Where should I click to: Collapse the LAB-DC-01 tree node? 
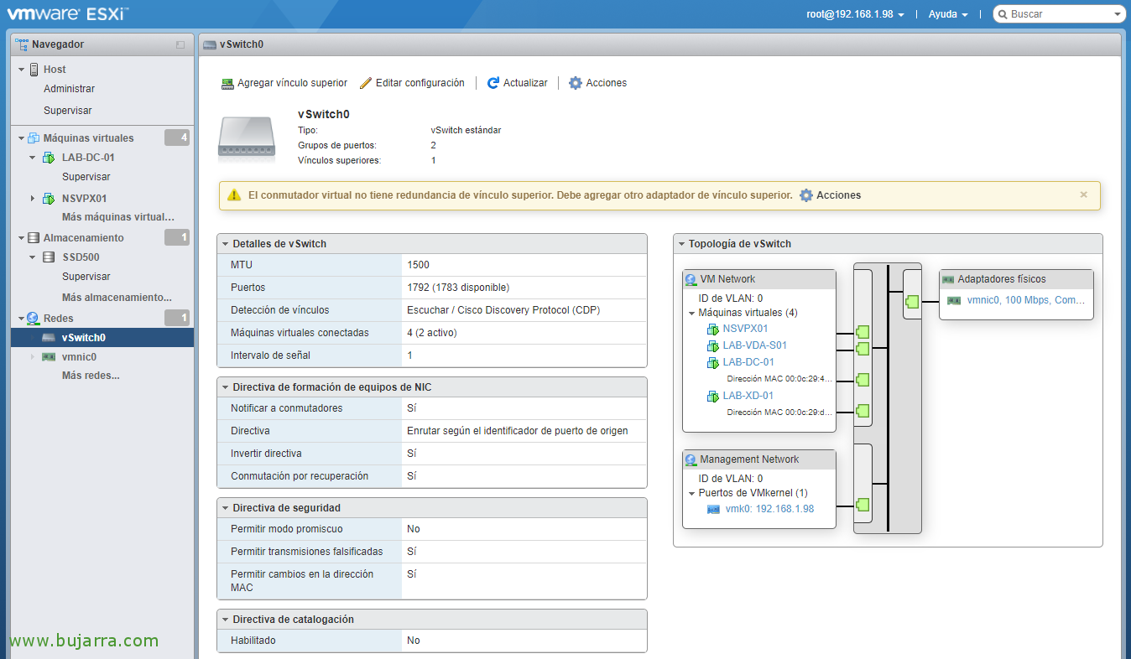pyautogui.click(x=33, y=158)
